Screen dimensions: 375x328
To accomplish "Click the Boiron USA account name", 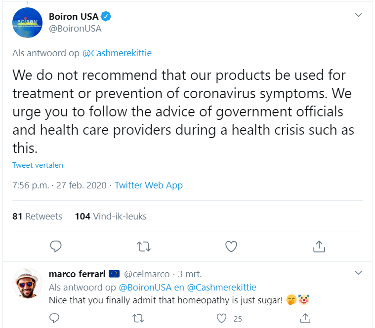I will point(73,17).
